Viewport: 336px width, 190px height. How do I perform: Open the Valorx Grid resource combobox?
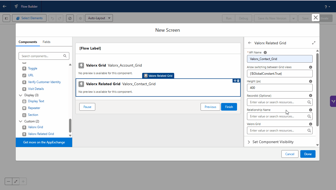[280, 131]
